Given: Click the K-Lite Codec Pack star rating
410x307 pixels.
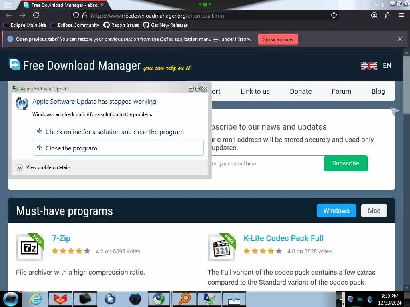Looking at the screenshot, I should [x=263, y=251].
